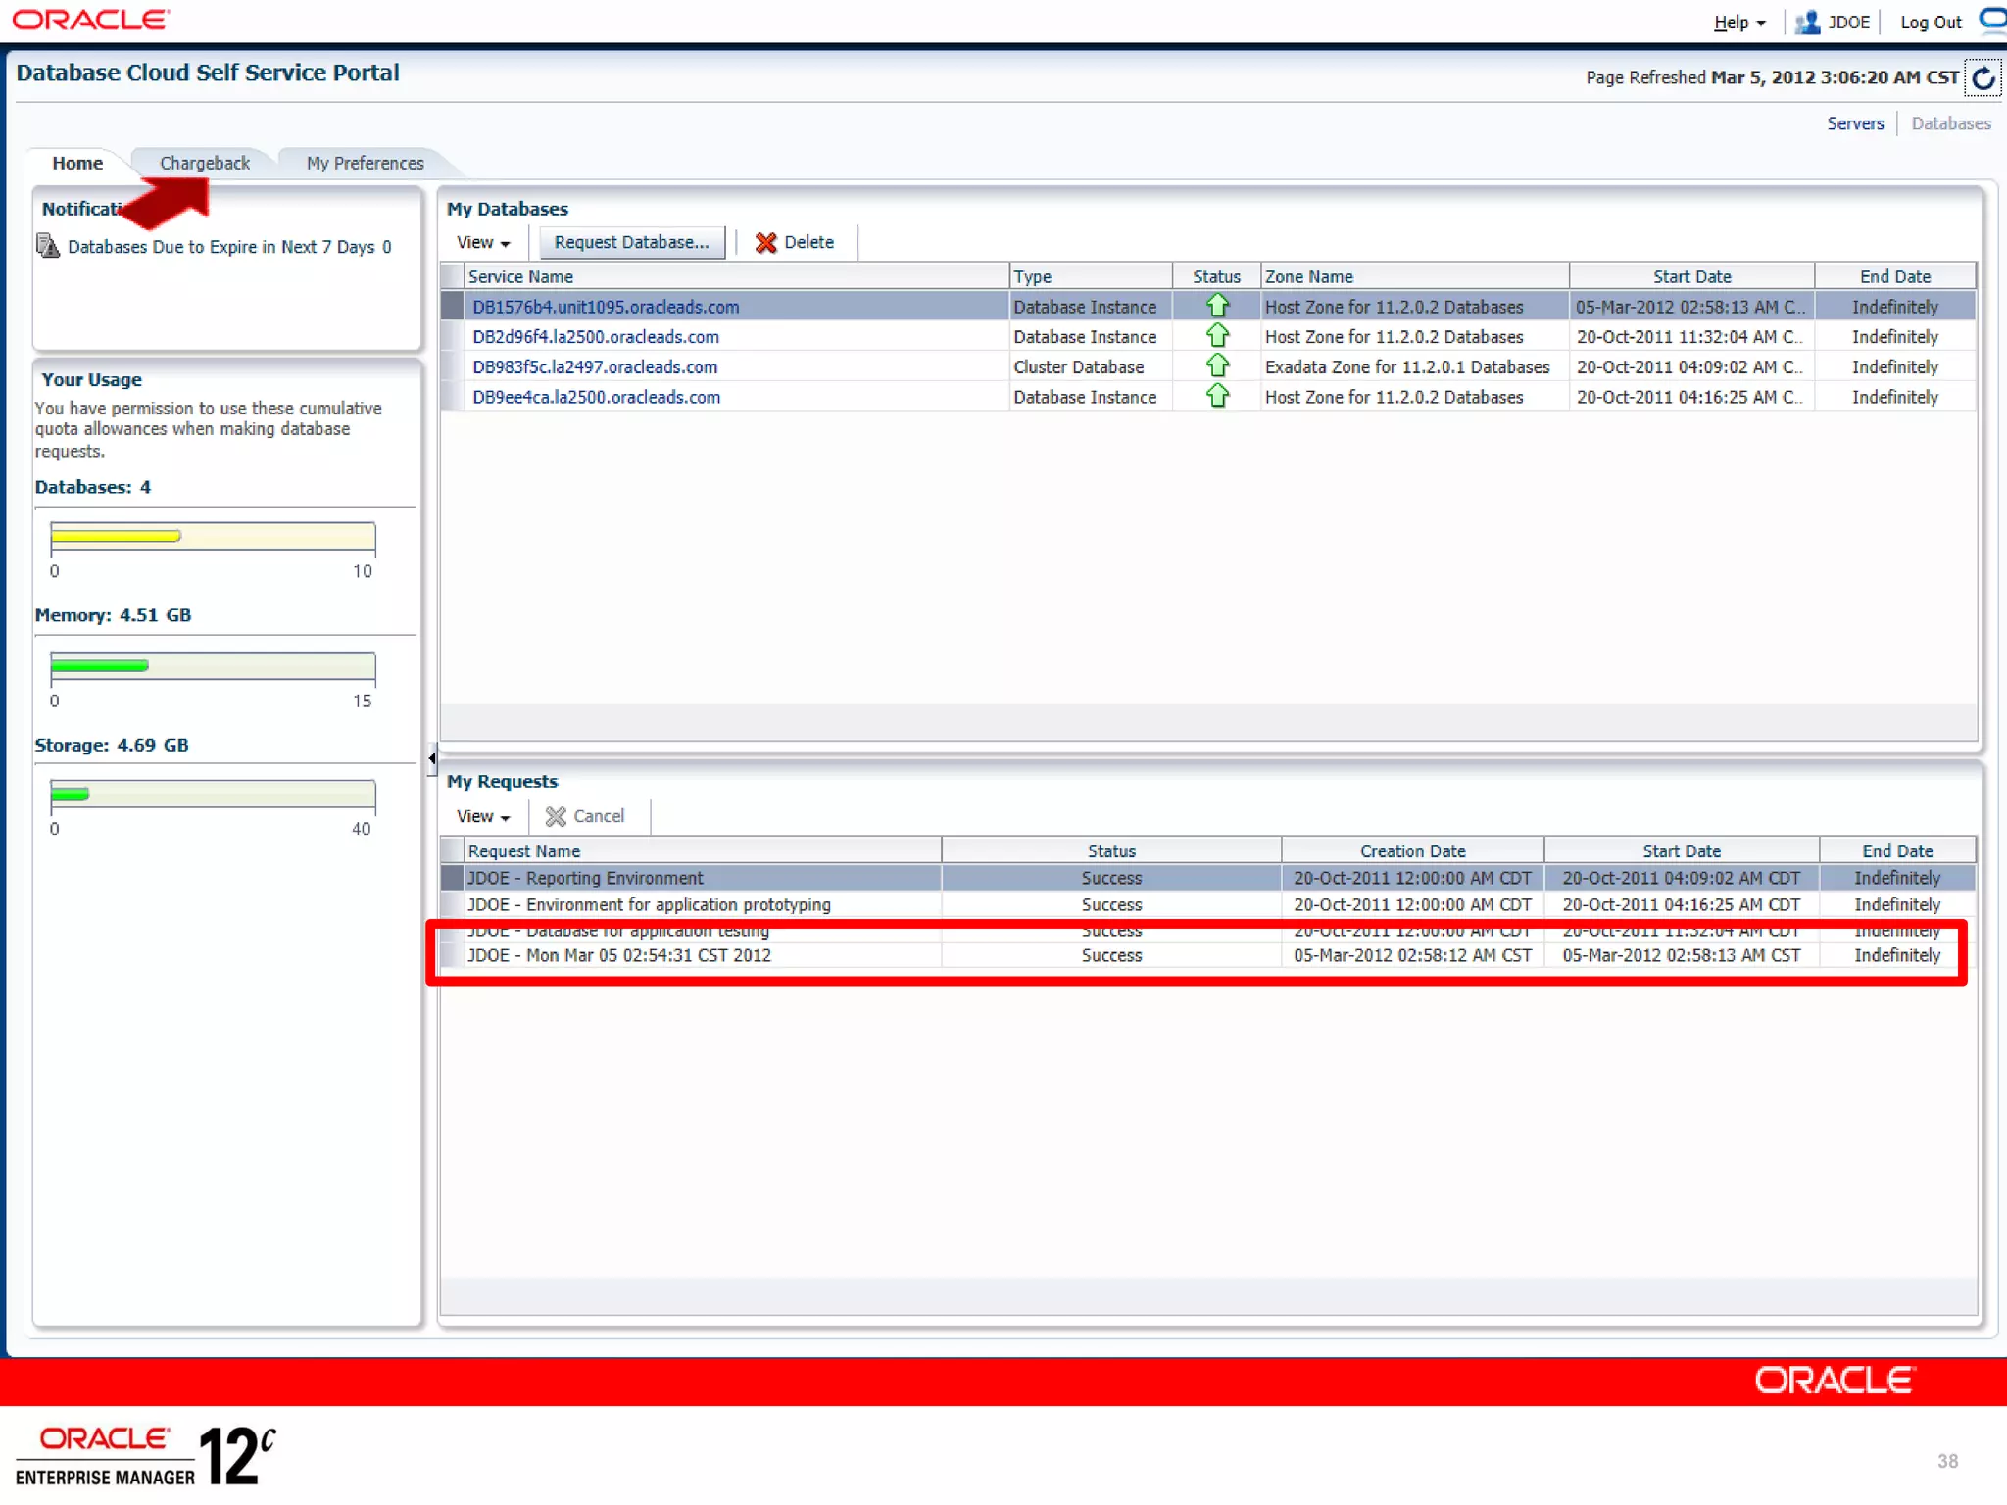Open View dropdown in My Databases
This screenshot has width=2007, height=1505.
click(x=483, y=243)
